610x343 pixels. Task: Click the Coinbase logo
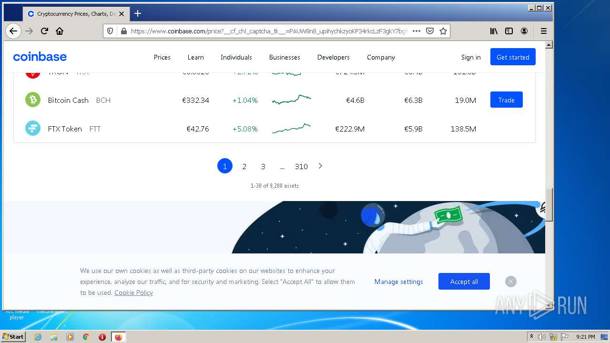40,57
